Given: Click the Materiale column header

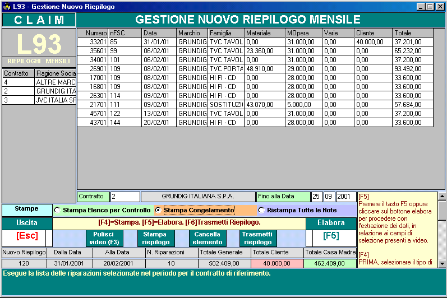Looking at the screenshot, I should 265,33.
